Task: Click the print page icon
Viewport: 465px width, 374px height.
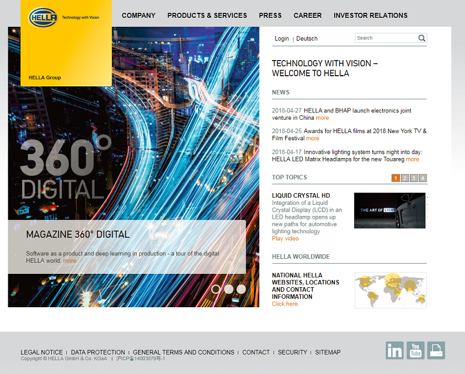Action: (x=436, y=351)
